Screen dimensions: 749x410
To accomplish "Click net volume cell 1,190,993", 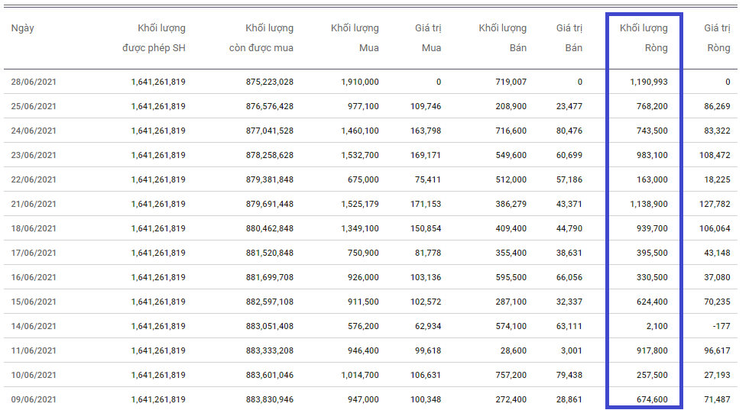I will pos(649,82).
